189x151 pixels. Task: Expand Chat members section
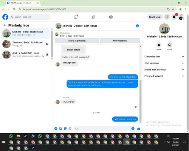point(164,63)
